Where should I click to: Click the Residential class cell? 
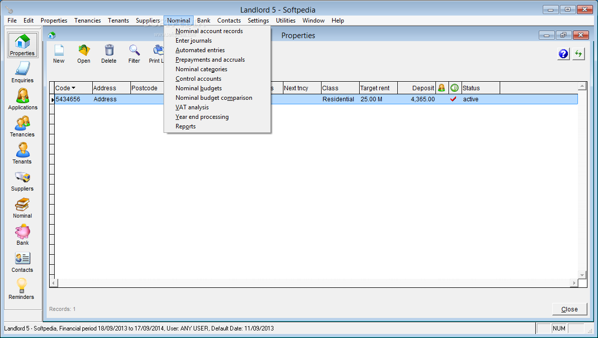(x=340, y=99)
